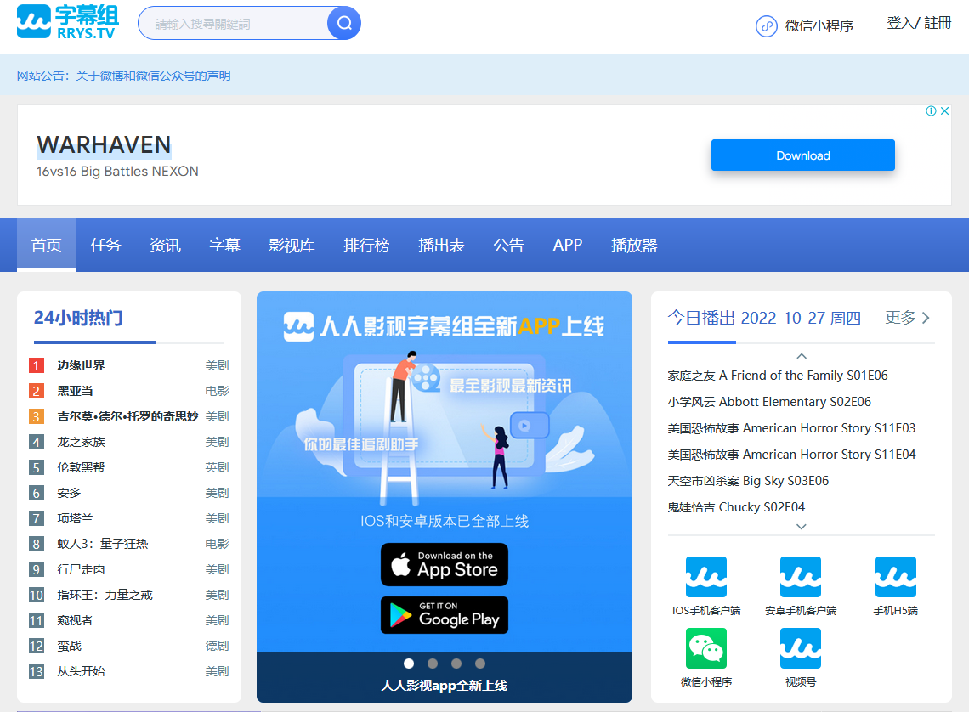Open the ad info icon
Image resolution: width=969 pixels, height=712 pixels.
(x=931, y=111)
